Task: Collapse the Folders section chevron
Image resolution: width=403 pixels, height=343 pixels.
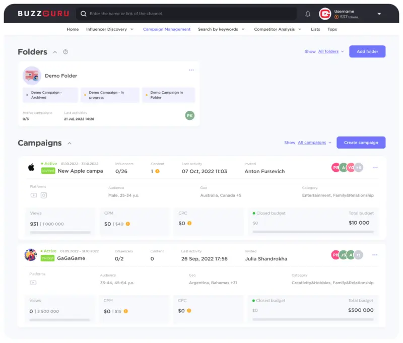Action: tap(55, 52)
